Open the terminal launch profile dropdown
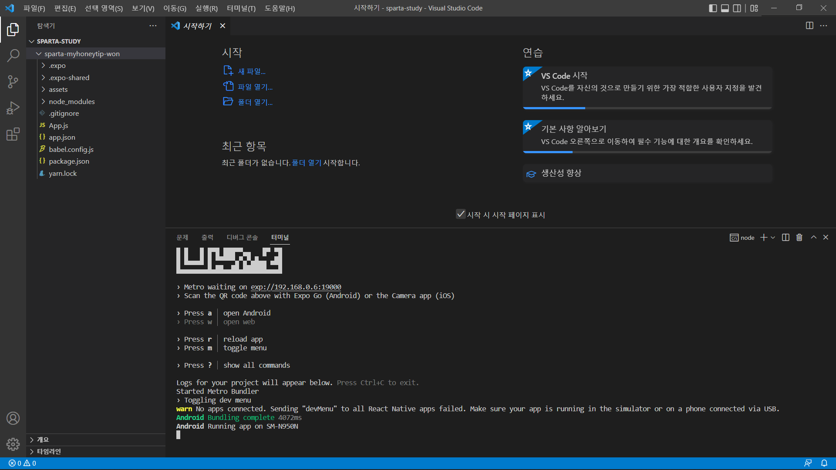This screenshot has height=470, width=836. pyautogui.click(x=773, y=237)
